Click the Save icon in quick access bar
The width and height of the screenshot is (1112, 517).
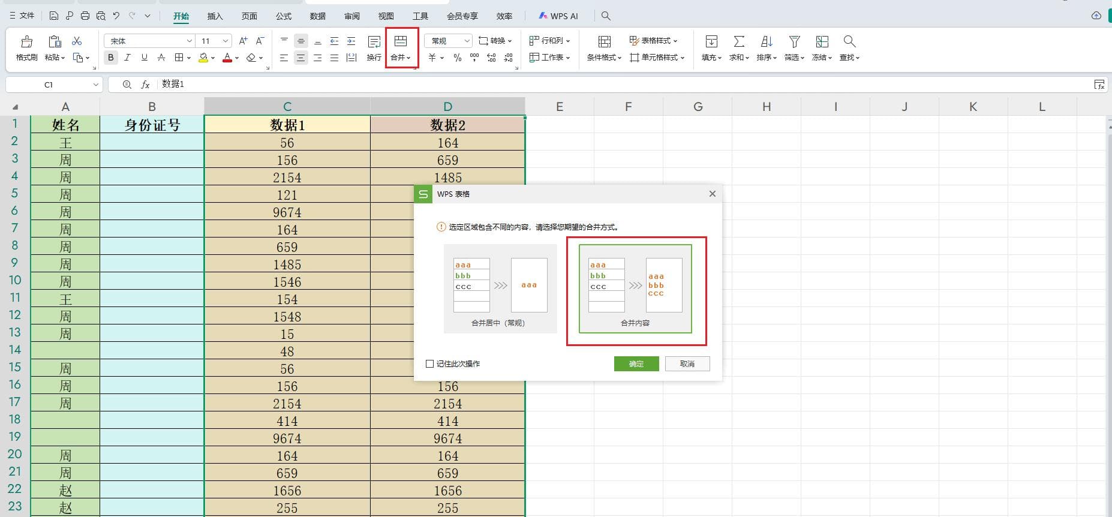(x=54, y=16)
